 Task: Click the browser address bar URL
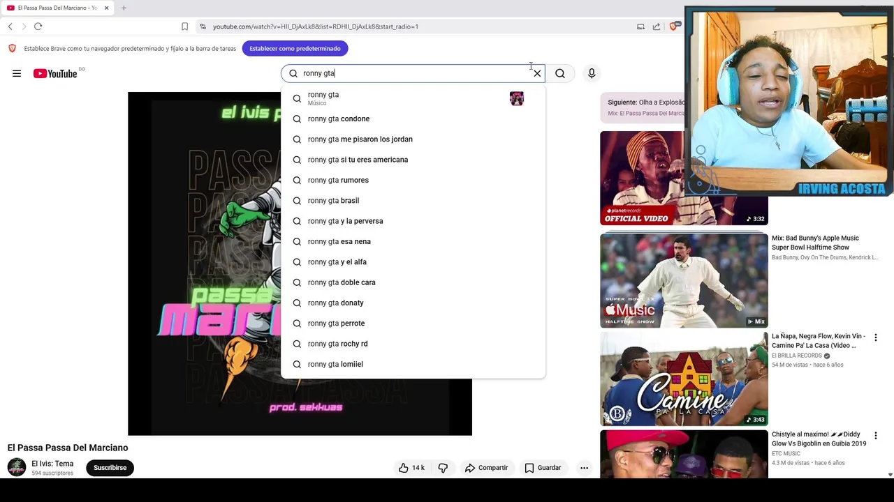[x=316, y=26]
